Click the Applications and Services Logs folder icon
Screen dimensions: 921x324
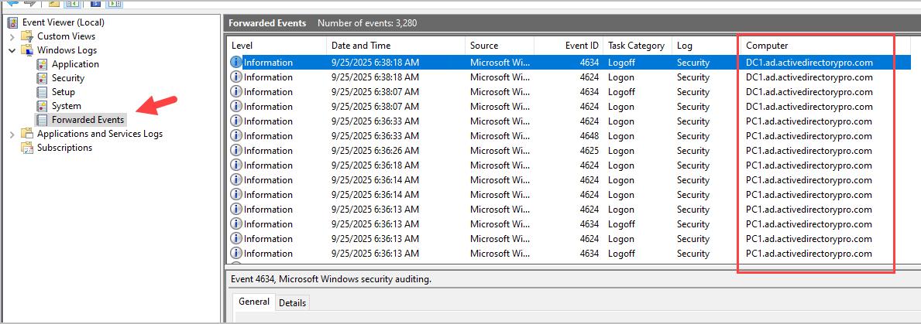coord(28,134)
